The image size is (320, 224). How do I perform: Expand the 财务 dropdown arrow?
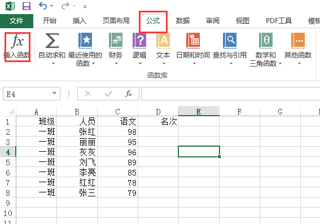click(116, 63)
